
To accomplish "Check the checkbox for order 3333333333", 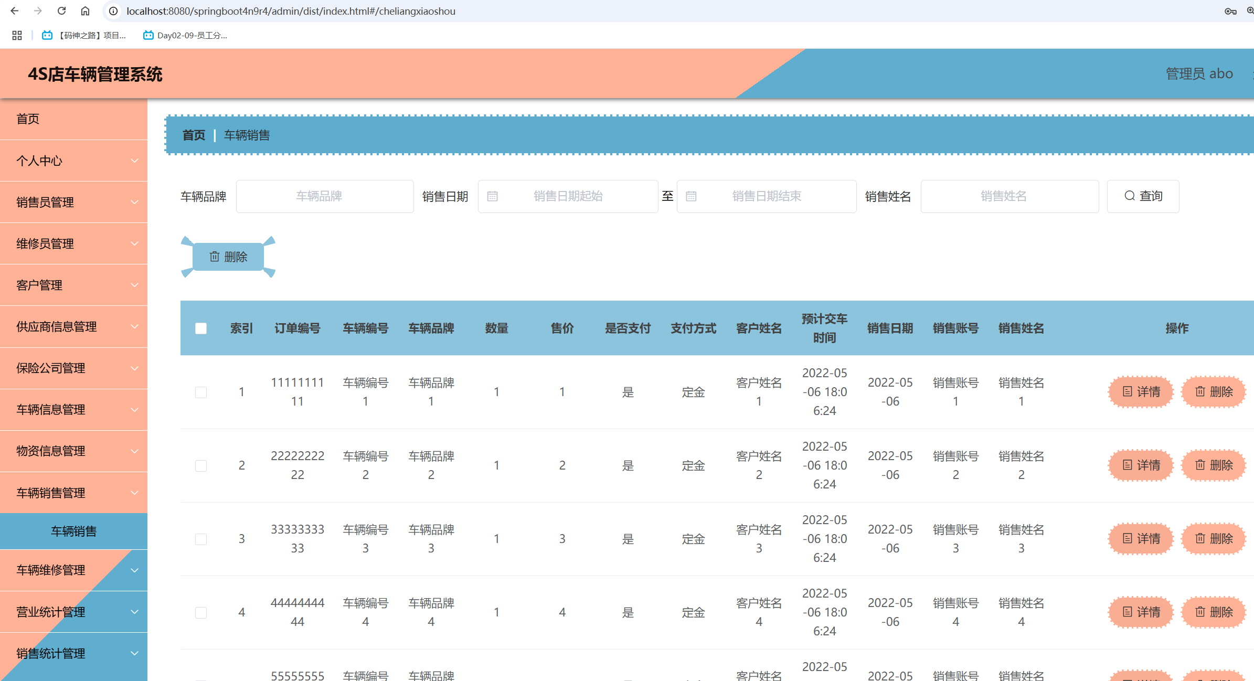I will click(x=201, y=539).
